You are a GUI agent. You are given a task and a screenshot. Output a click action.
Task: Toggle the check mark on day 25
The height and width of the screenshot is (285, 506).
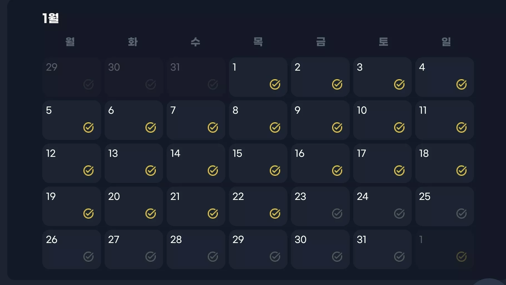coord(461,214)
